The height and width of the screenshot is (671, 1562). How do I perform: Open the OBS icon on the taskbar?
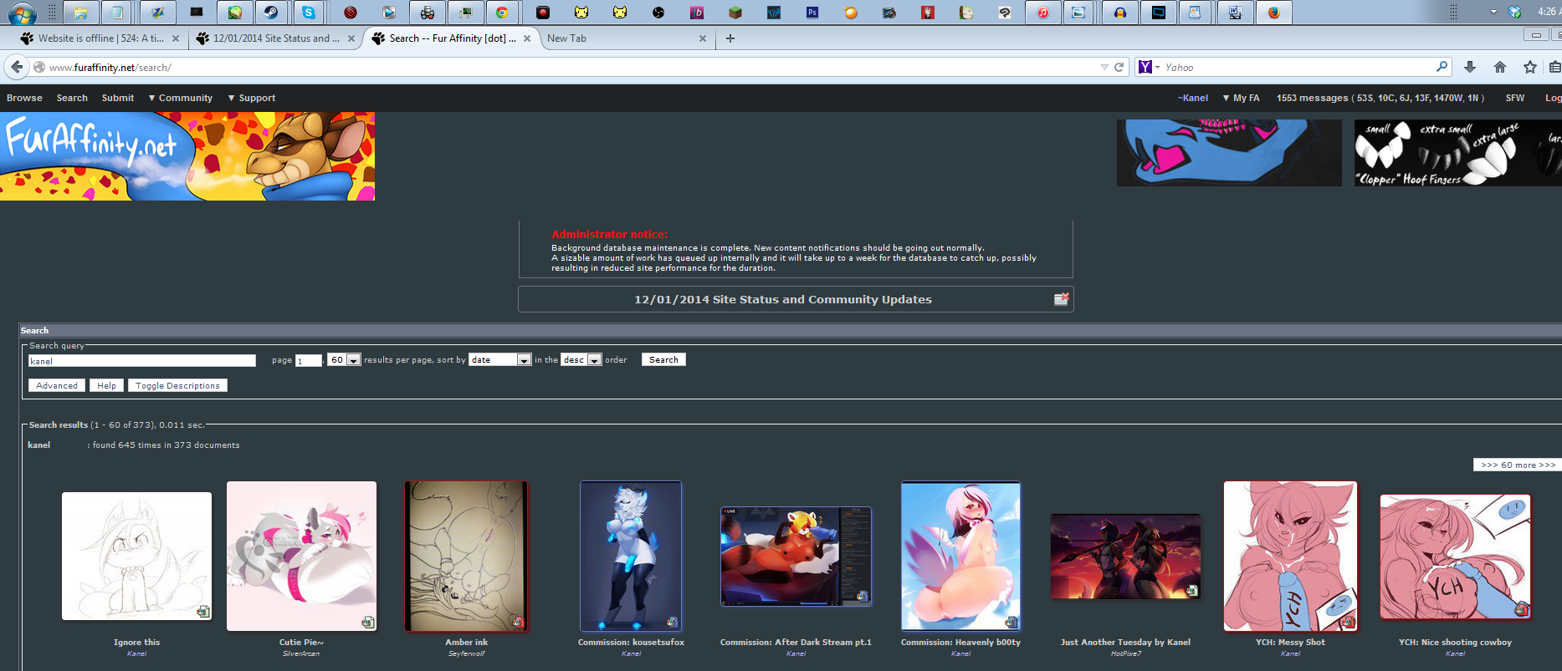[658, 13]
